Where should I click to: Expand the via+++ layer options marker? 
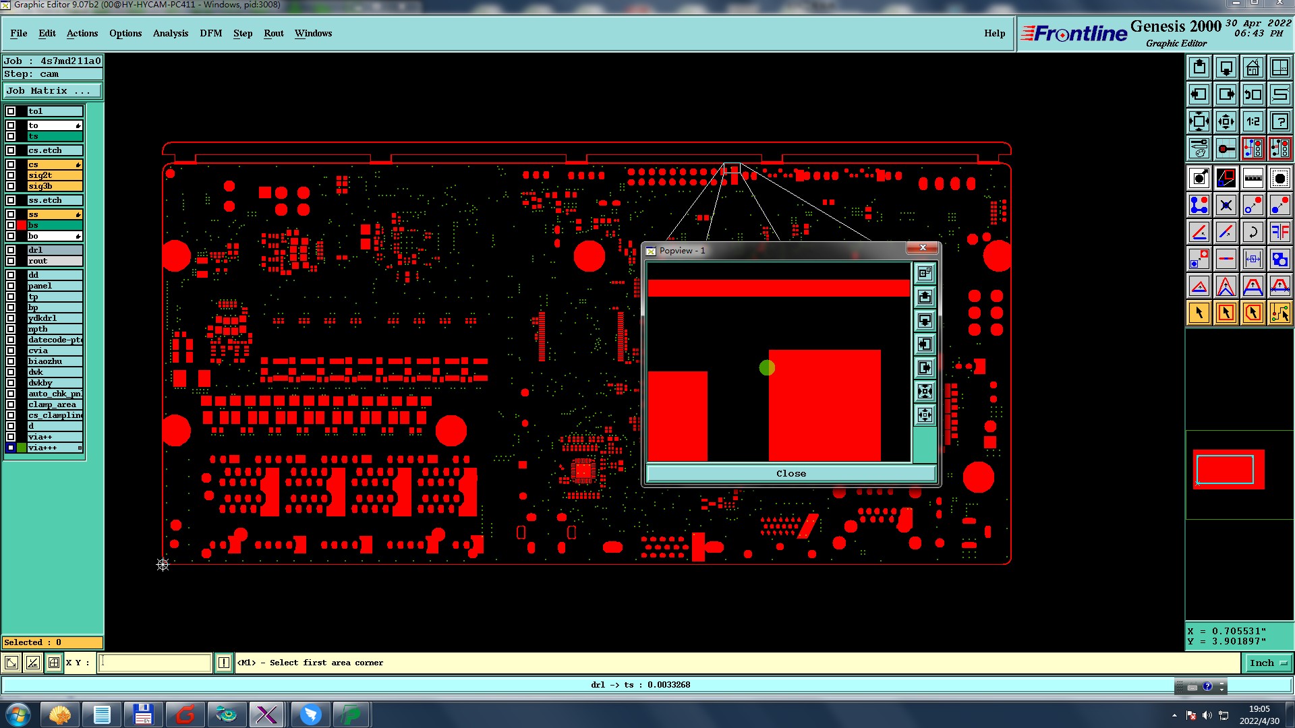tap(80, 448)
